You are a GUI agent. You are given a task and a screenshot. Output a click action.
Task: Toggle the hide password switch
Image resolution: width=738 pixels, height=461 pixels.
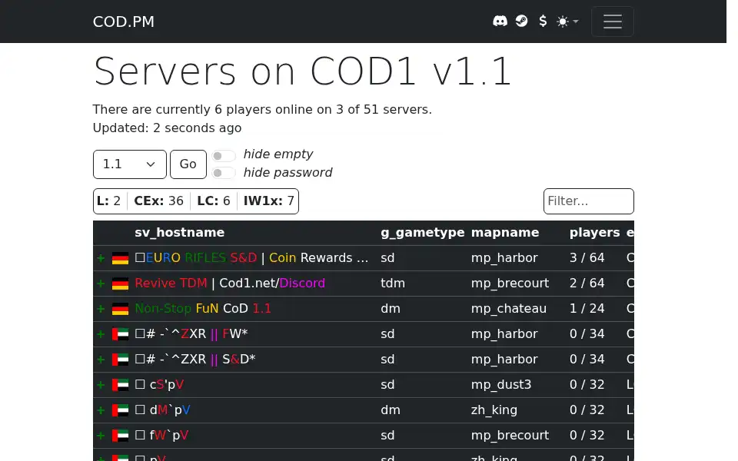(223, 173)
